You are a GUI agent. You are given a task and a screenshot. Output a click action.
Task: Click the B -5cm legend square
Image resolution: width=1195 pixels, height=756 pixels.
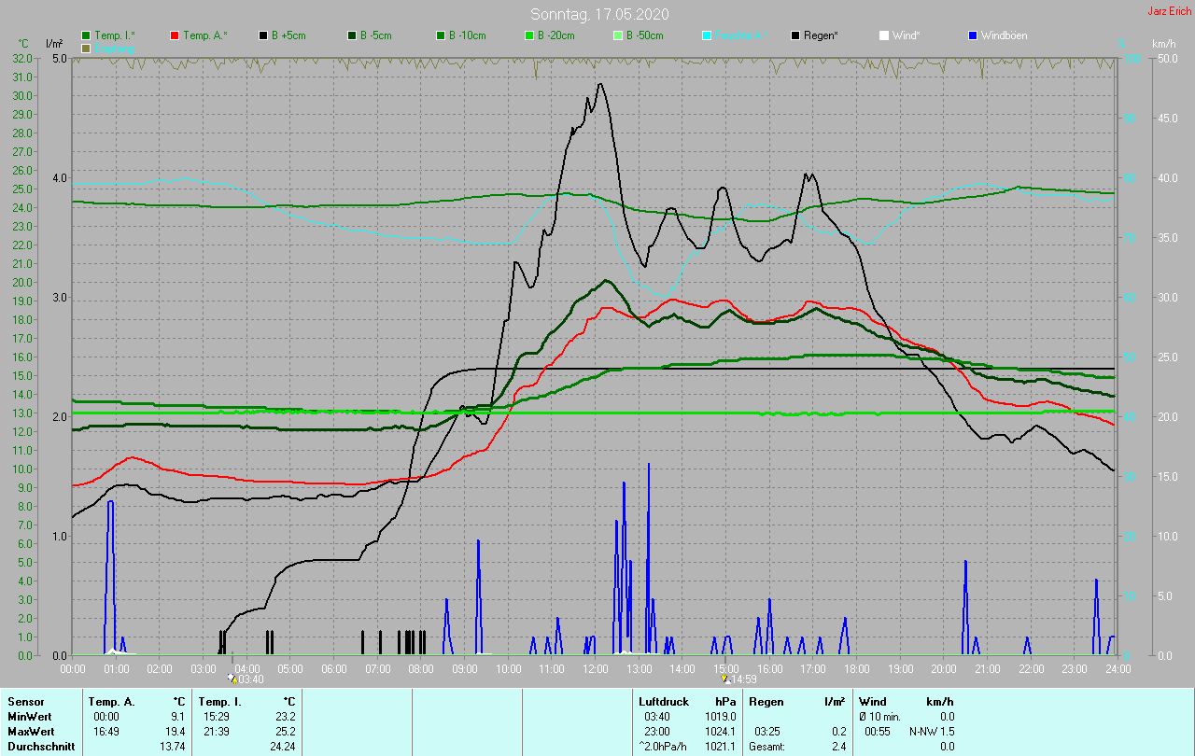point(352,35)
